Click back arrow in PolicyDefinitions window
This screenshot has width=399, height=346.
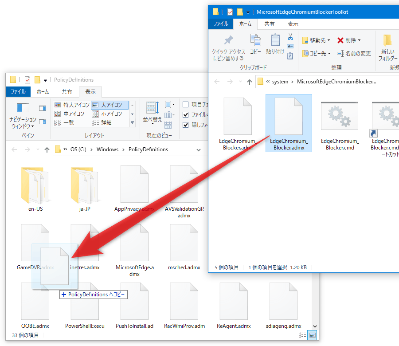pos(14,149)
